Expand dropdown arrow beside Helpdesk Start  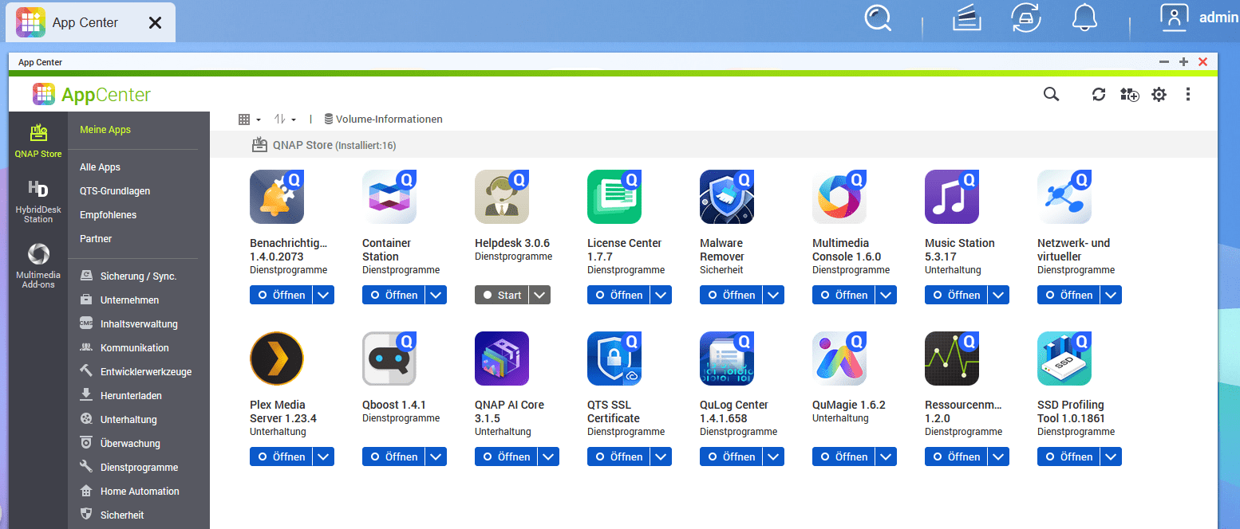[540, 295]
